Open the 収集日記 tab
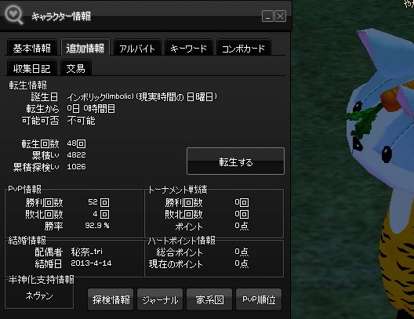Viewport: 414px width, 319px height. click(32, 68)
